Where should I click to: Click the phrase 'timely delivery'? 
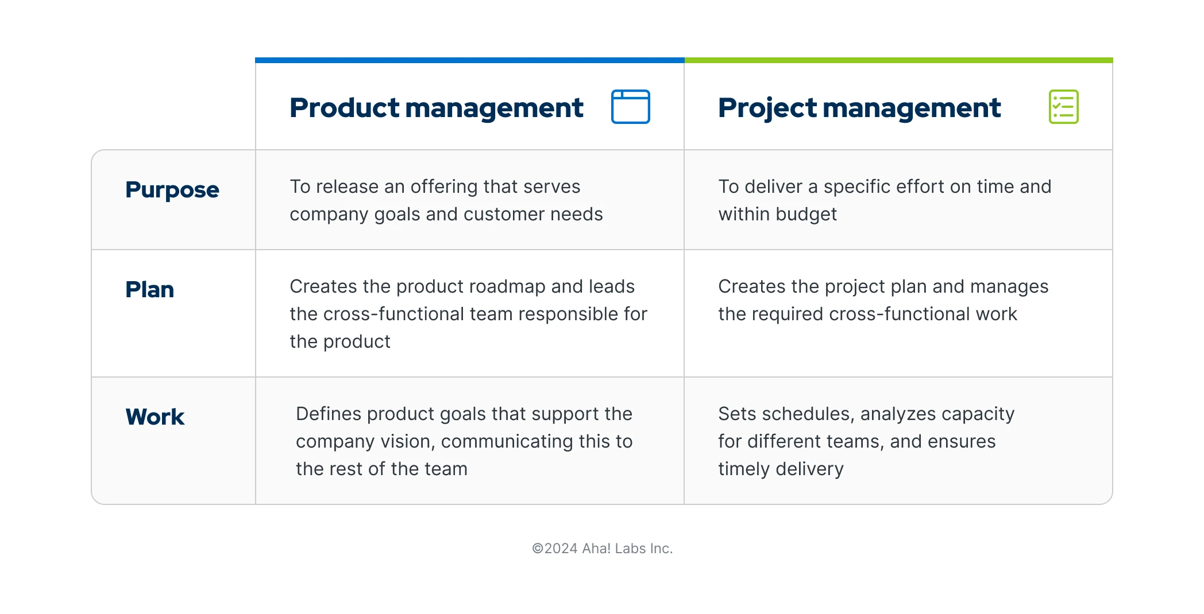(x=781, y=469)
